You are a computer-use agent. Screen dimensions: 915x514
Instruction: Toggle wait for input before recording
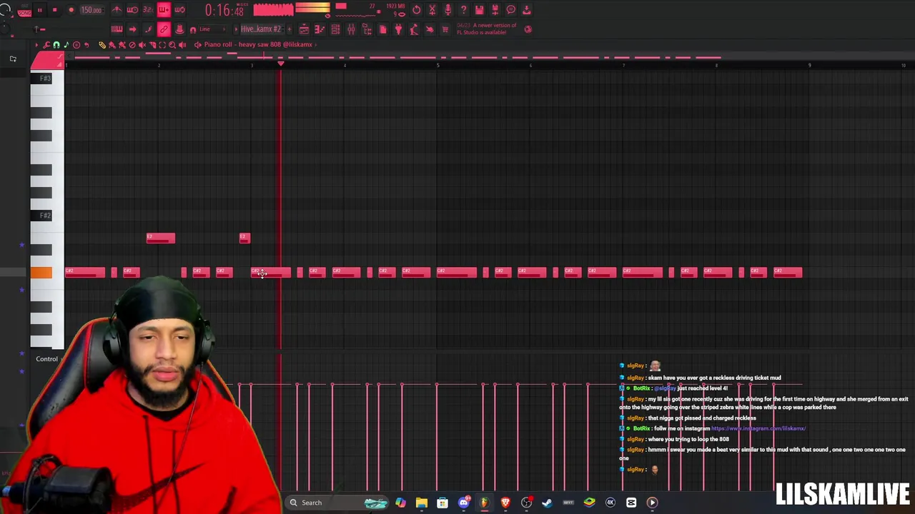tap(132, 10)
